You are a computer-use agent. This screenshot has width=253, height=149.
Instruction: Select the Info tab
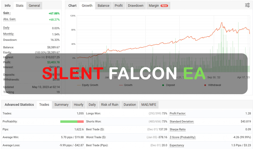[x=7, y=6]
